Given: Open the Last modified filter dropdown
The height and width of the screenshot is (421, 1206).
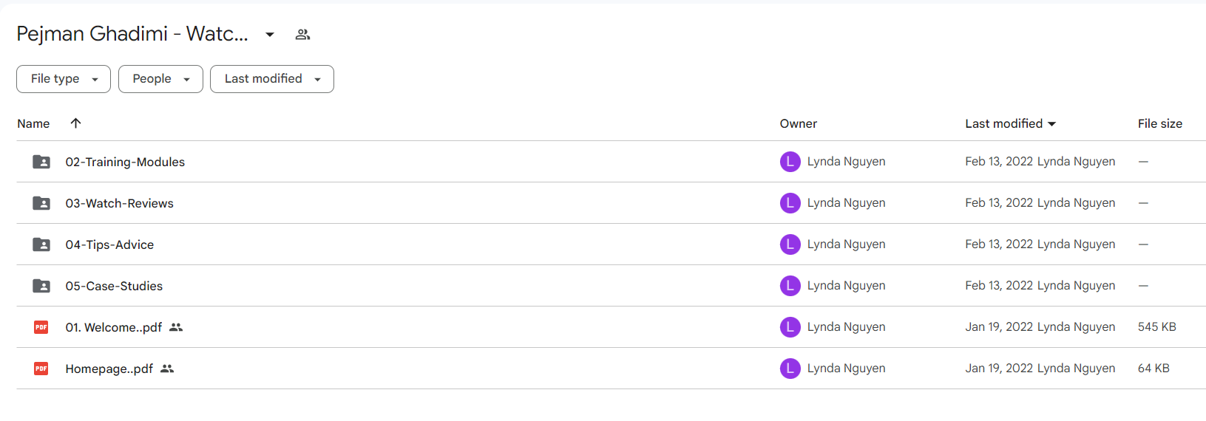Looking at the screenshot, I should (272, 79).
